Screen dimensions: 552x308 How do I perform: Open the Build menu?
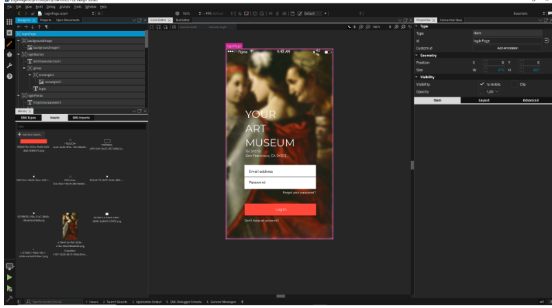pyautogui.click(x=39, y=7)
